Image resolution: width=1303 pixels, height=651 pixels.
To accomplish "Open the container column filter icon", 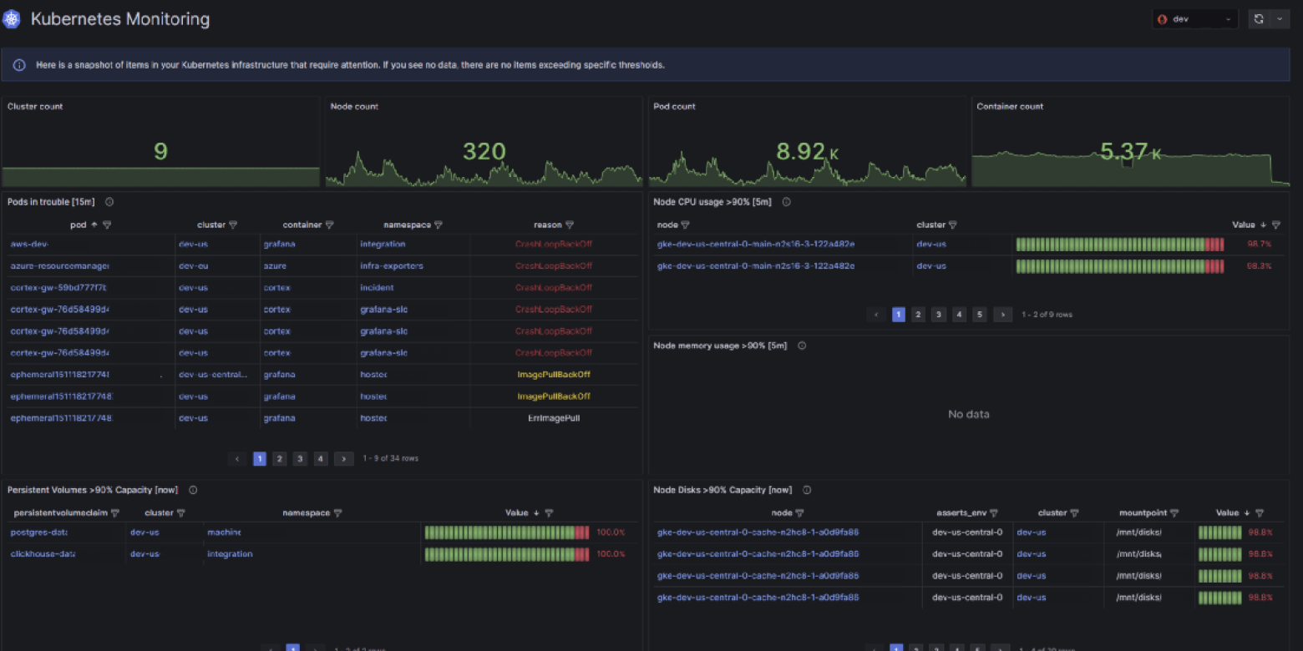I will point(329,225).
